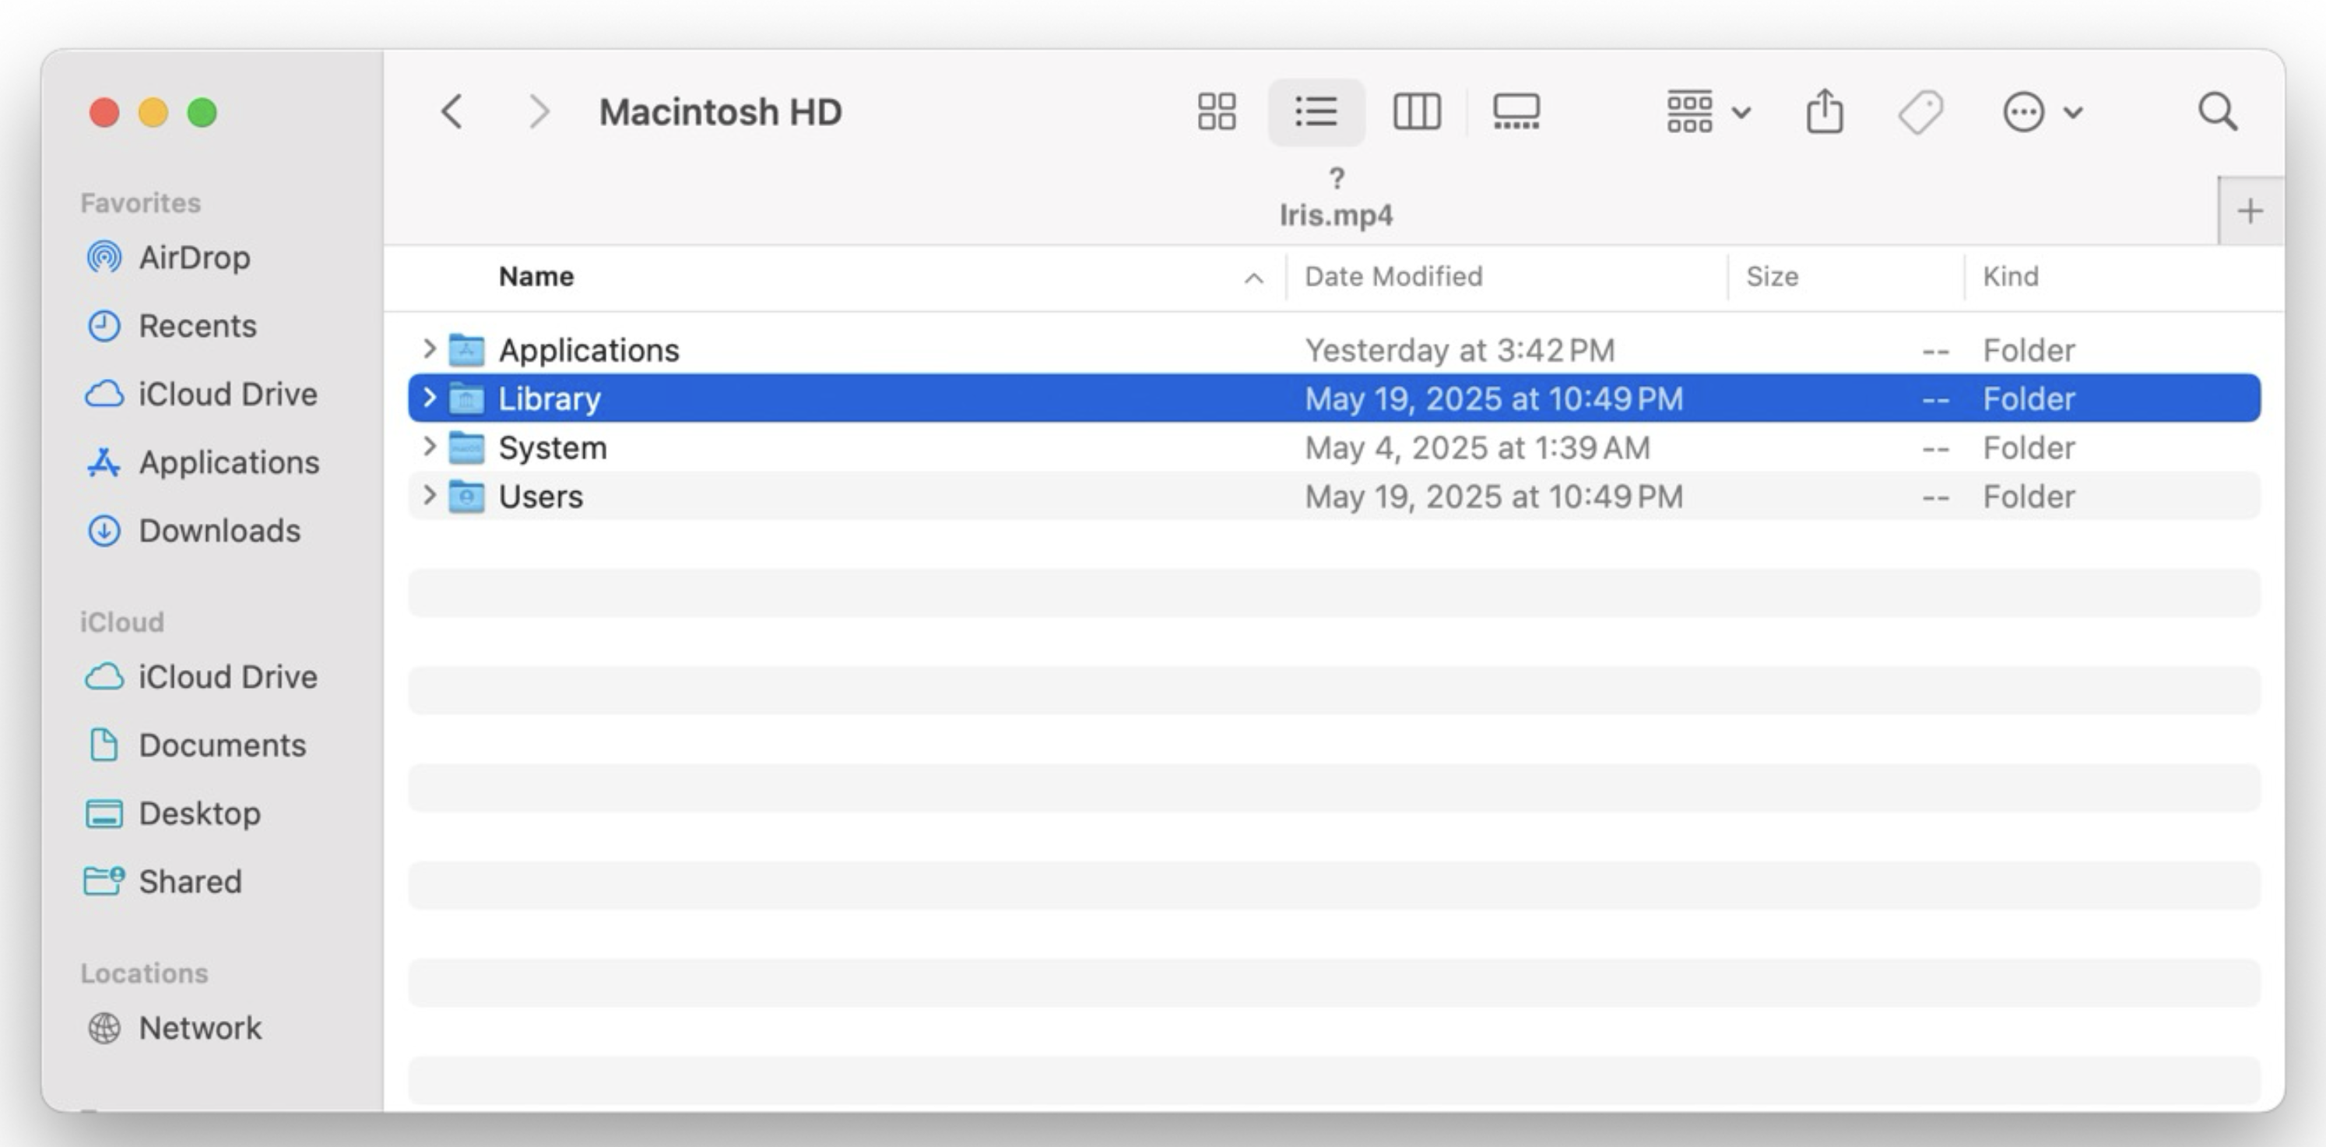The height and width of the screenshot is (1147, 2326).
Task: Open the search magnifier
Action: tap(2217, 112)
